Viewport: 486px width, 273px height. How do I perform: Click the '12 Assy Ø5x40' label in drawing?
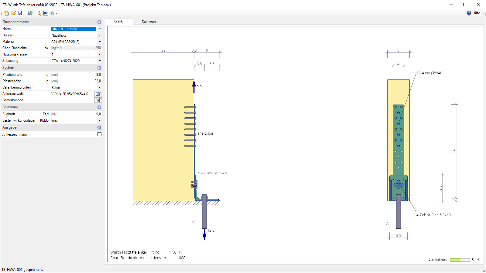[429, 73]
